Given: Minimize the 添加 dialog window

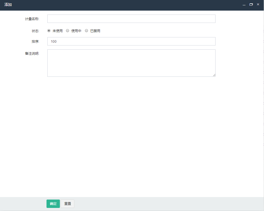Looking at the screenshot, I should pos(244,5).
